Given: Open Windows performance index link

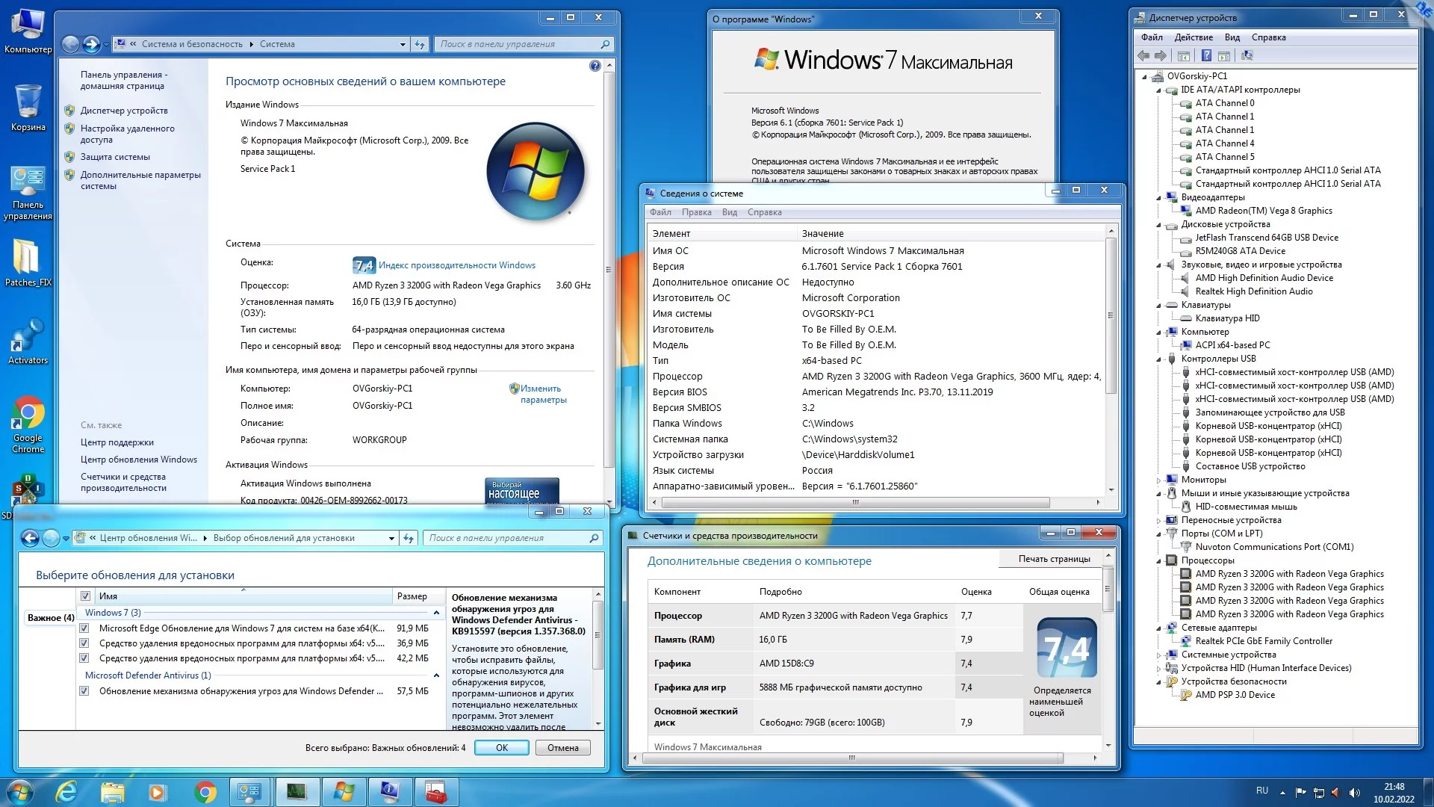Looking at the screenshot, I should pos(456,265).
